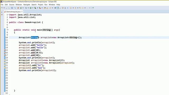Open the Navigate menu

pos(27,5)
